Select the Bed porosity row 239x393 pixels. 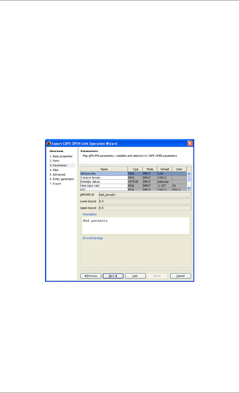click(134, 173)
